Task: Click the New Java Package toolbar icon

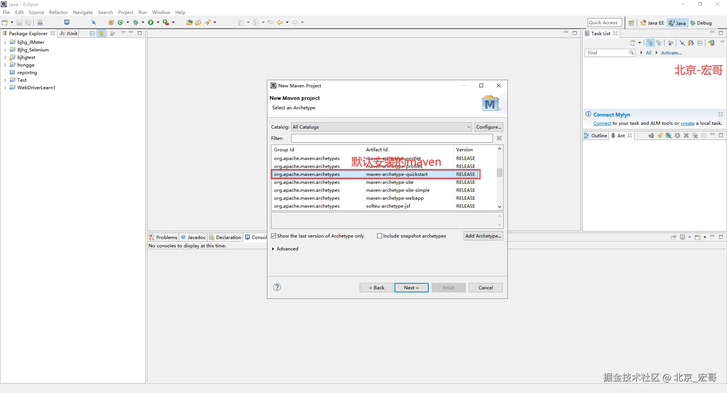Action: point(111,22)
